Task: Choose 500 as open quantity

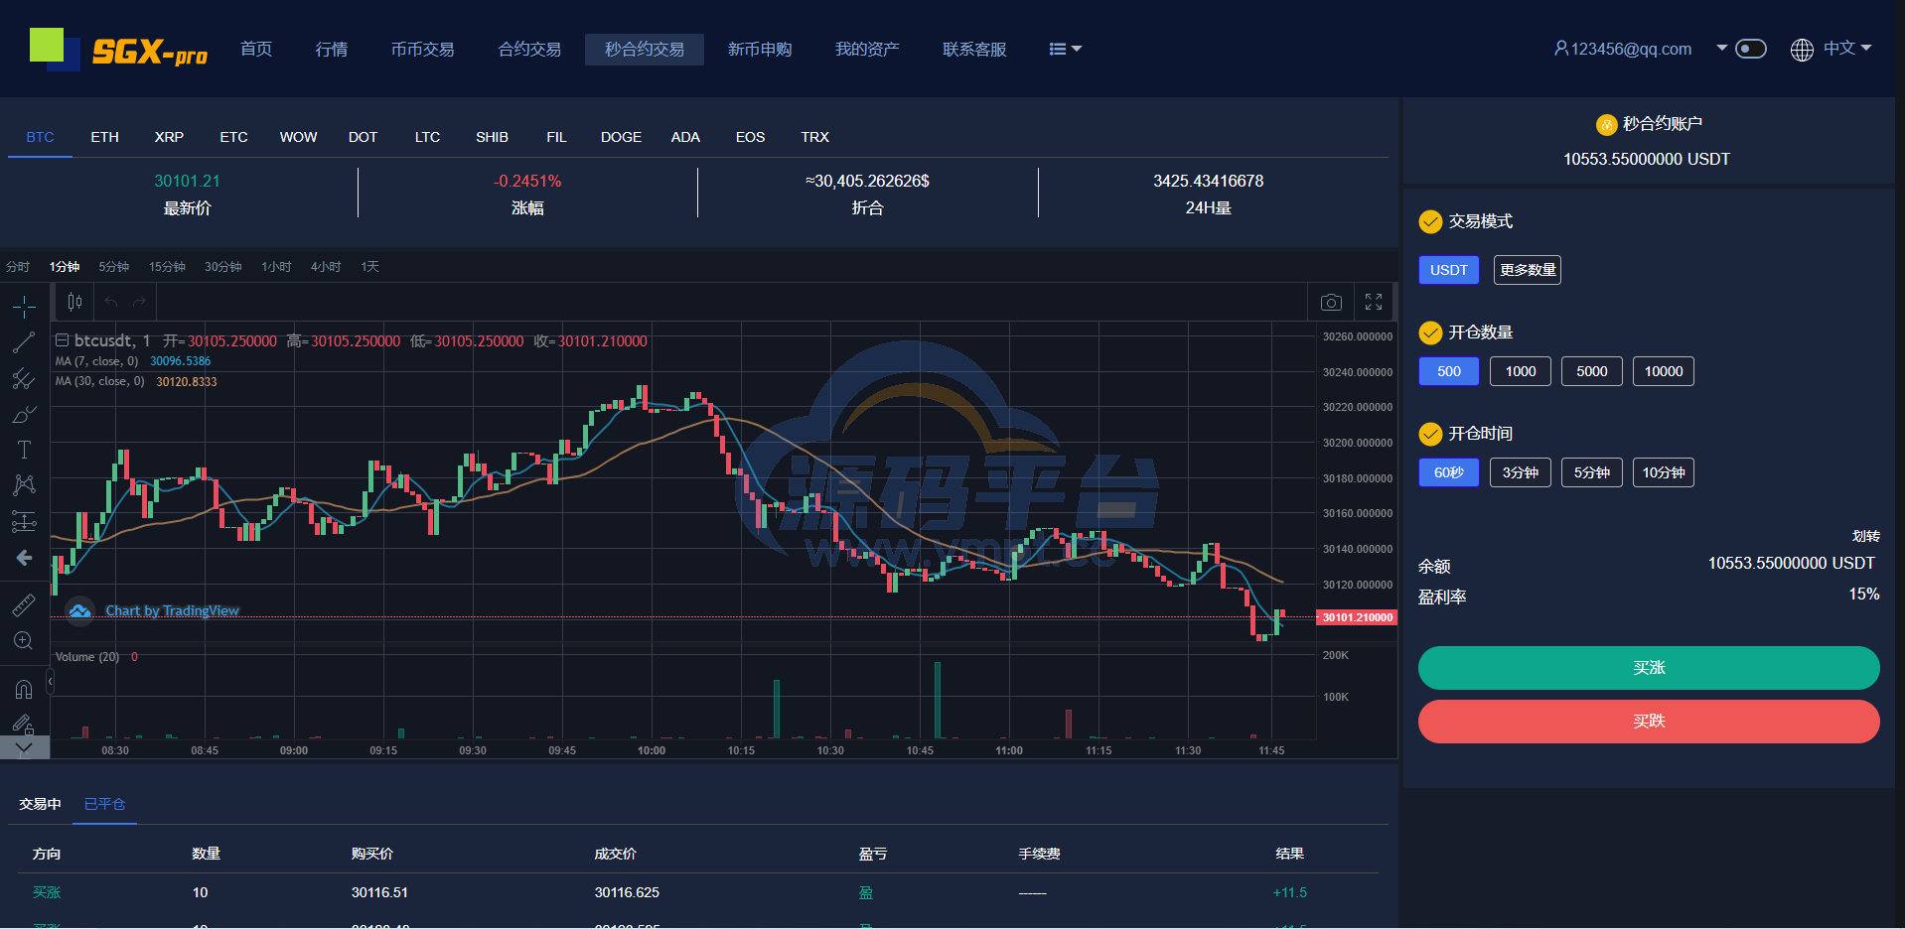Action: (x=1449, y=371)
